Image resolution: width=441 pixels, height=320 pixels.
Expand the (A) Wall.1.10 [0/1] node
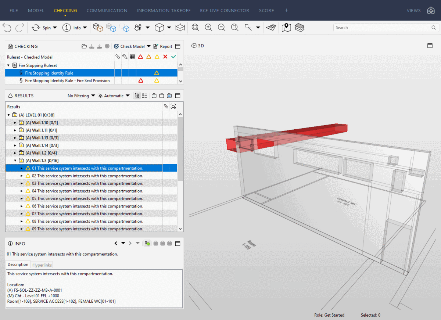point(15,123)
